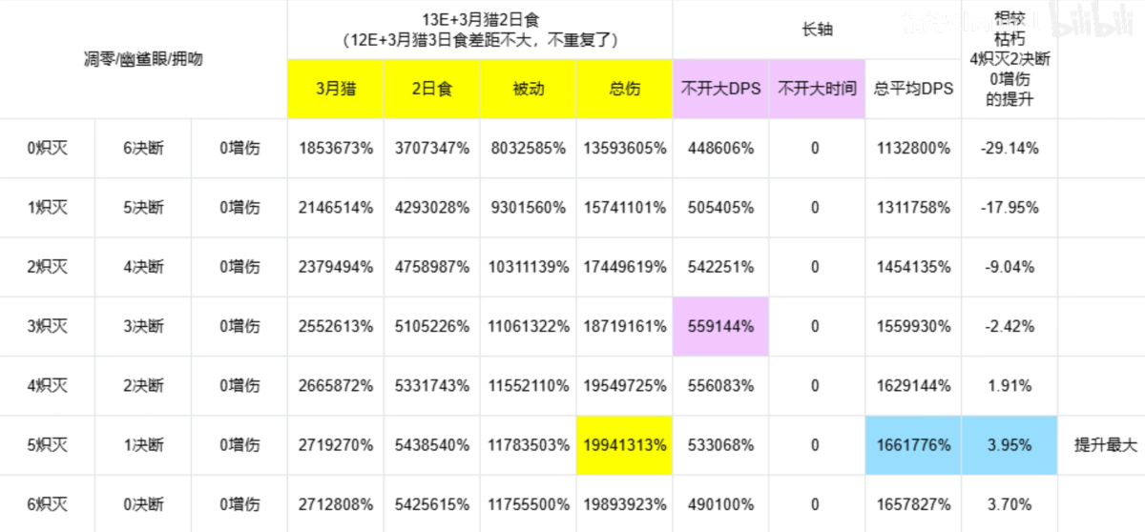Click the 1决断 cell
1145x532 pixels.
[143, 444]
